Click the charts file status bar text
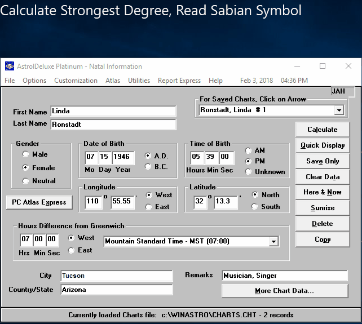 tap(180, 315)
